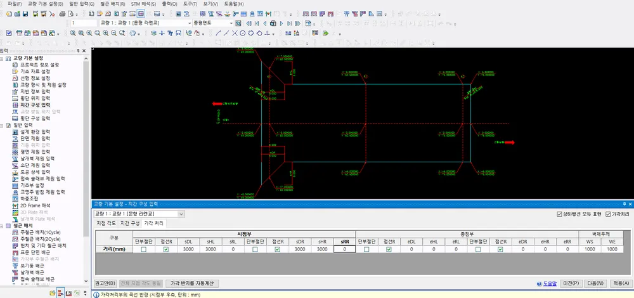Viewport: 634px width, 298px height.
Task: Click the circle center snap icon
Action: pyautogui.click(x=243, y=33)
